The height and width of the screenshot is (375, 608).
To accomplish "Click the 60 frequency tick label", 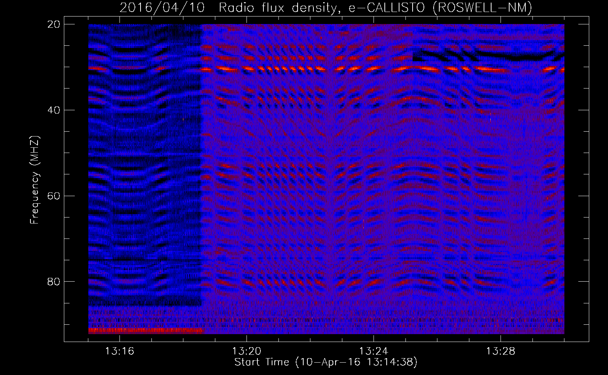I will (54, 196).
